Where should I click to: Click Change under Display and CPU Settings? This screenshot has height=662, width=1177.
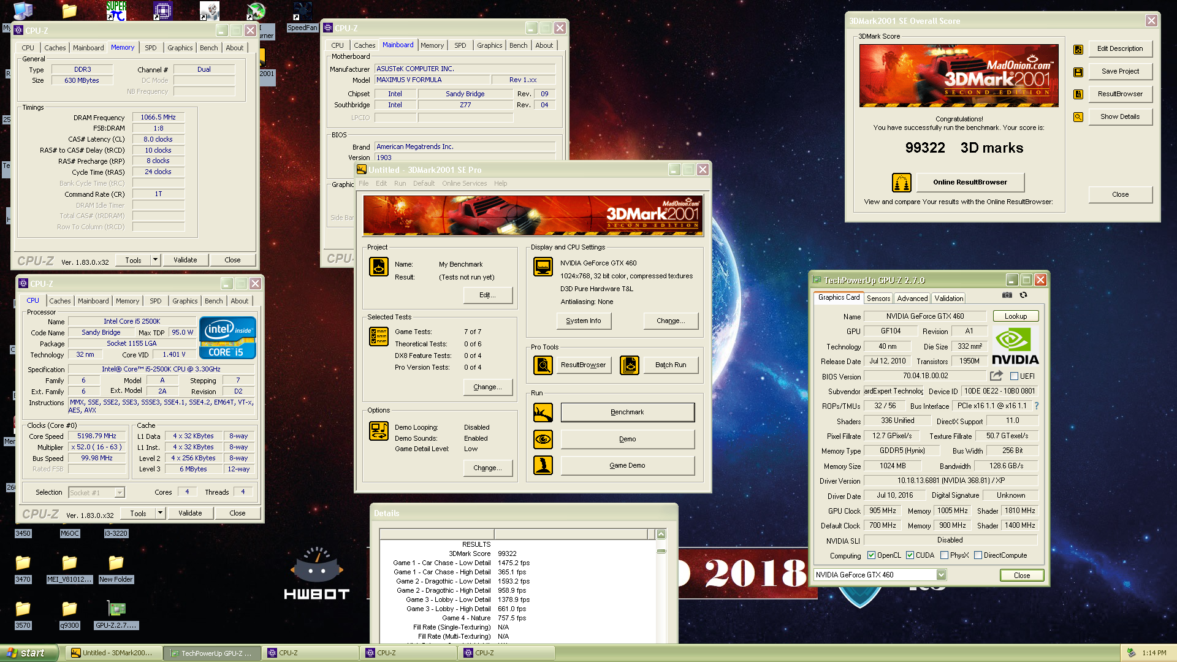(671, 321)
